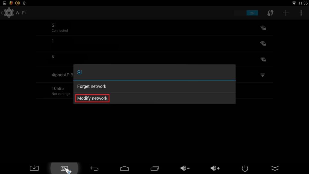Tap the connected Si network entry
309x174 pixels.
154,27
